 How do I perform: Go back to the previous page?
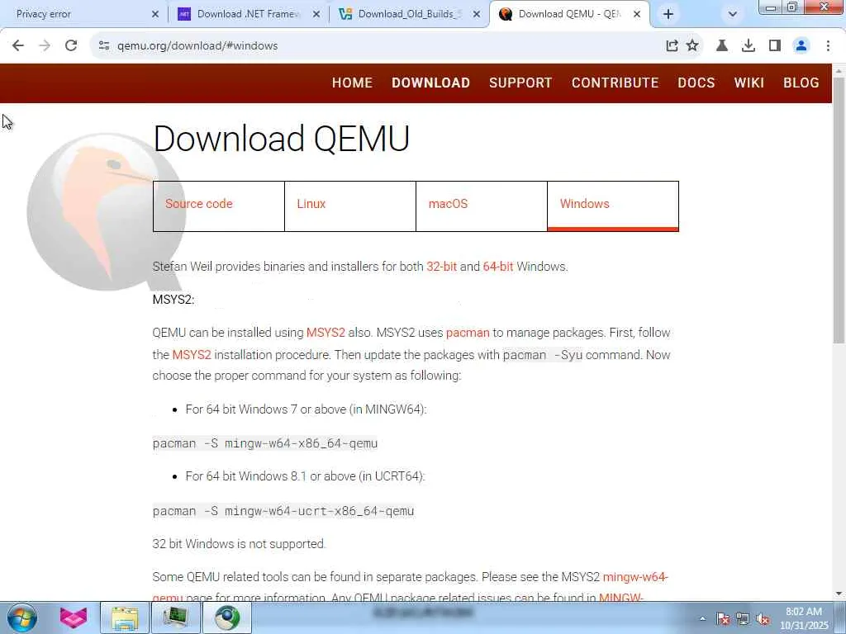click(x=18, y=46)
